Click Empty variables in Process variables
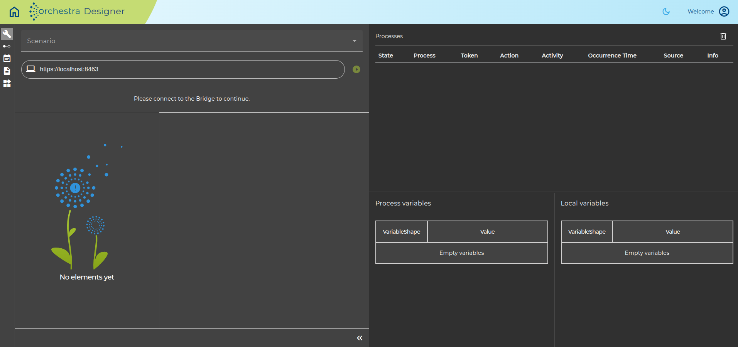The image size is (738, 347). (462, 253)
